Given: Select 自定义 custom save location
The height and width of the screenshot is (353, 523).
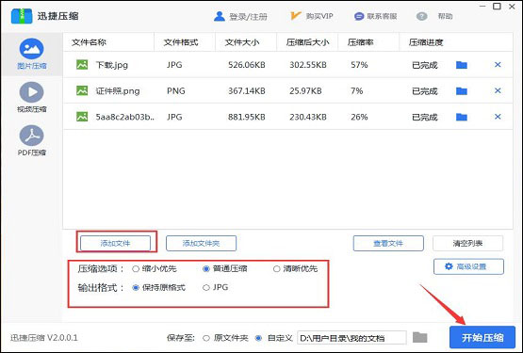Looking at the screenshot, I should pos(258,338).
